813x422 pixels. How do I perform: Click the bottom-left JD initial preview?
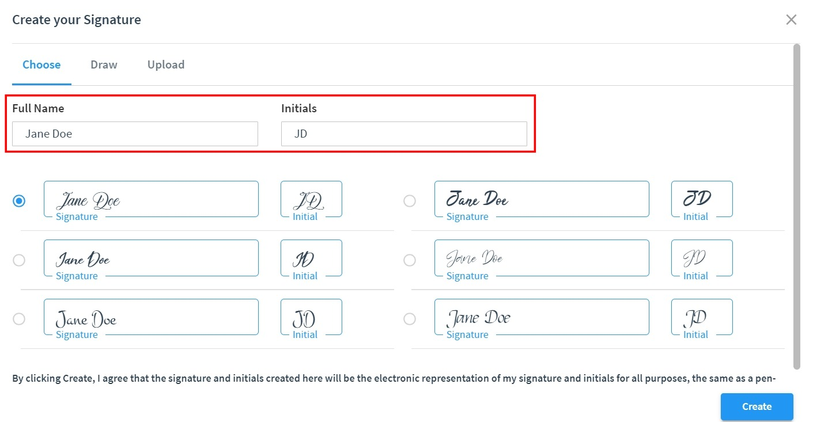click(x=311, y=317)
